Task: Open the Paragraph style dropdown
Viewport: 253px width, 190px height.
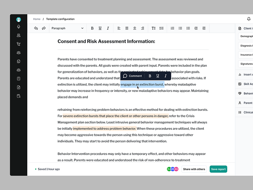Action: [x=68, y=28]
